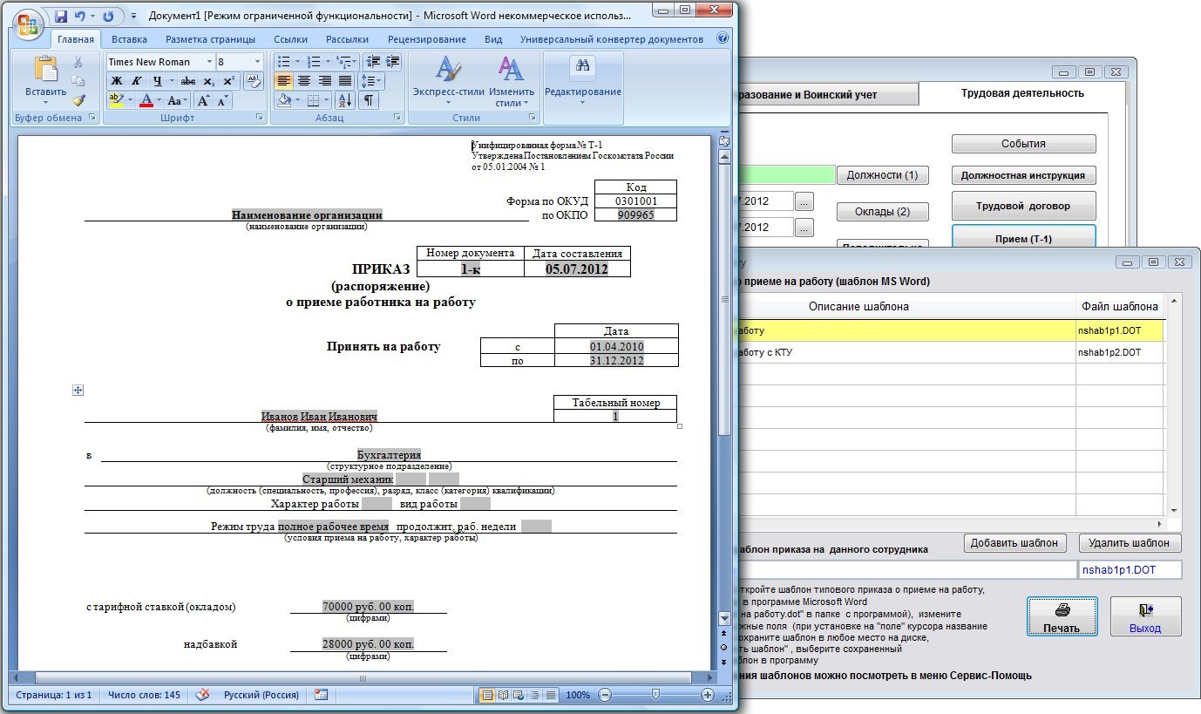This screenshot has width=1201, height=714.
Task: Click the Печать button
Action: tap(1062, 617)
